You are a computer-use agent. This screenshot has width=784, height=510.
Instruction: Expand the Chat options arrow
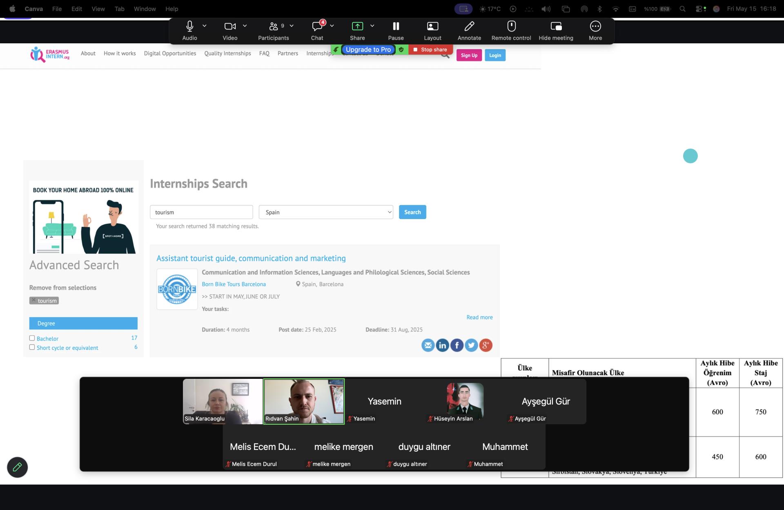(x=332, y=26)
